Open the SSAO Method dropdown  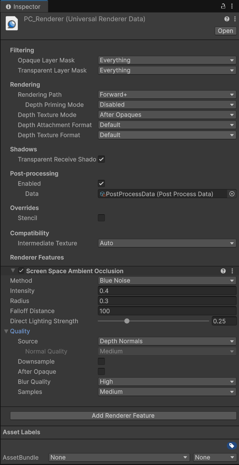pos(167,281)
